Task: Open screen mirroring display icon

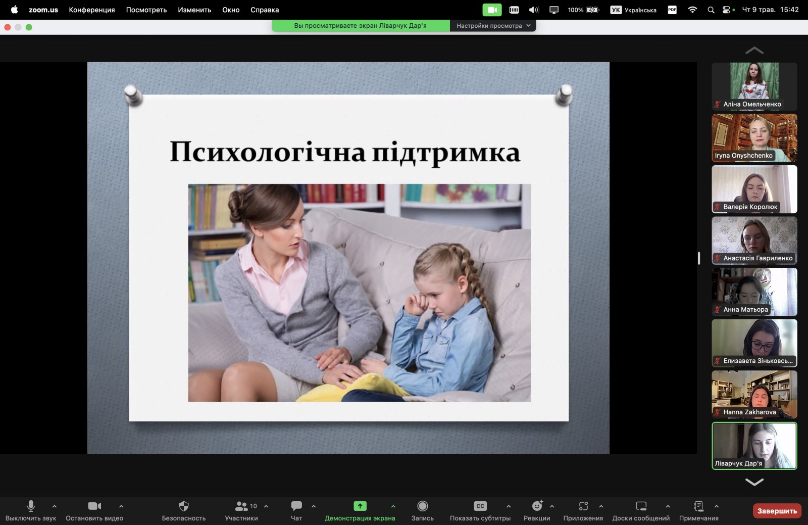Action: pos(554,10)
